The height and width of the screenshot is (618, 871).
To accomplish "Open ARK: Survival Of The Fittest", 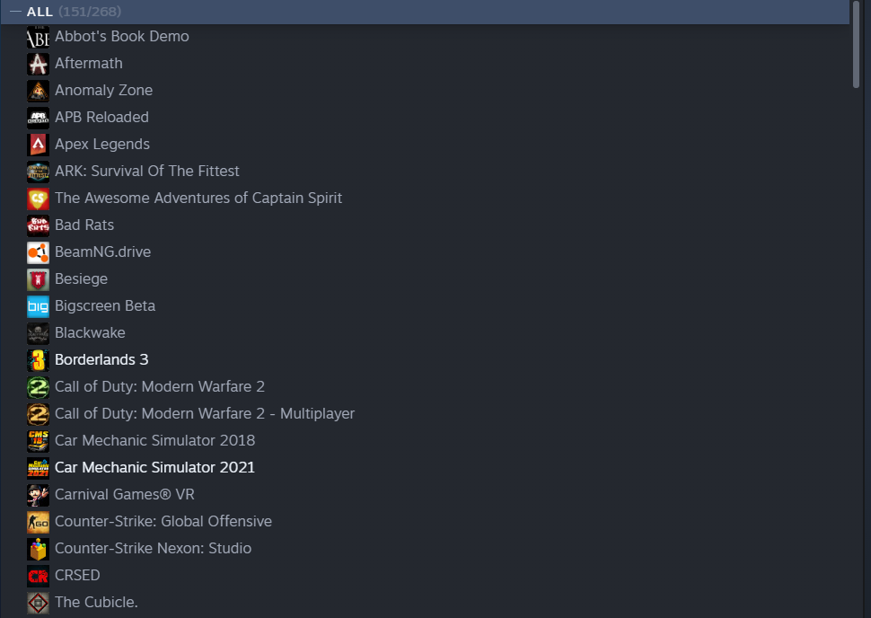I will pyautogui.click(x=146, y=171).
